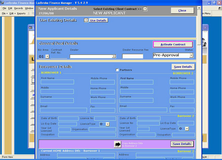Click Borrower 1 Occupation field
Screen dimensions: 222x160
(87, 135)
